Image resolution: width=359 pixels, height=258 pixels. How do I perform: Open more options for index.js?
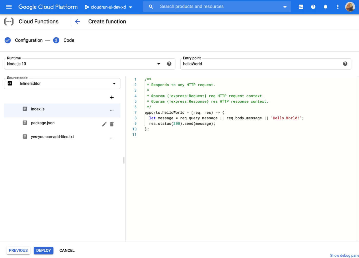tap(112, 110)
